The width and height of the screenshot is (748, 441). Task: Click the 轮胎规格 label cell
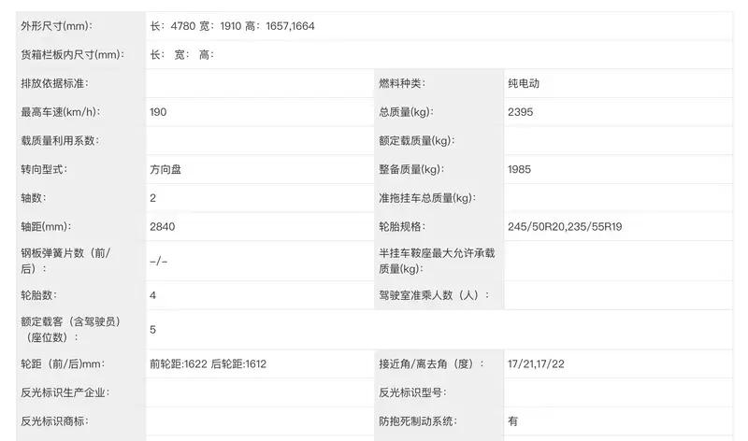click(401, 226)
